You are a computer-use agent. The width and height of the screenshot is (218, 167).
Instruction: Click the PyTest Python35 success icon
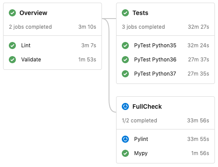click(x=125, y=46)
